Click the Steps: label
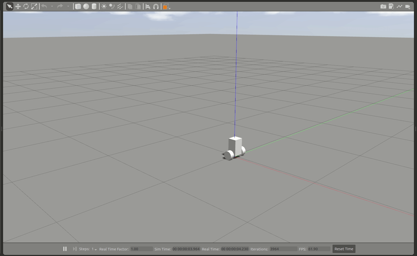417x256 pixels. (x=84, y=249)
